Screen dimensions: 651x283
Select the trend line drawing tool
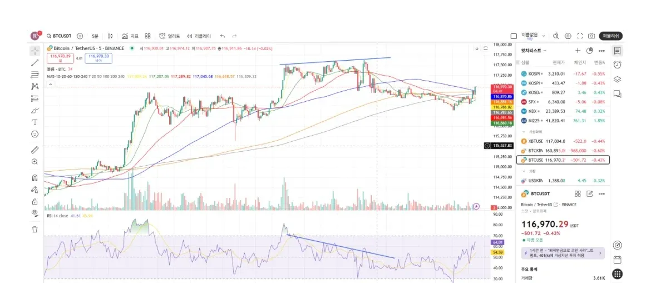click(x=35, y=63)
